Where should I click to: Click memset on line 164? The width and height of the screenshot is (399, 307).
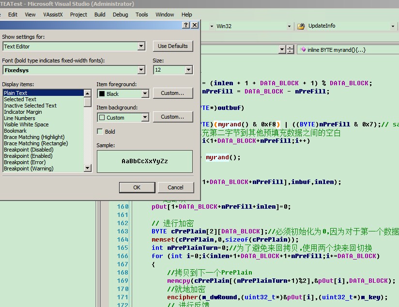coord(163,240)
